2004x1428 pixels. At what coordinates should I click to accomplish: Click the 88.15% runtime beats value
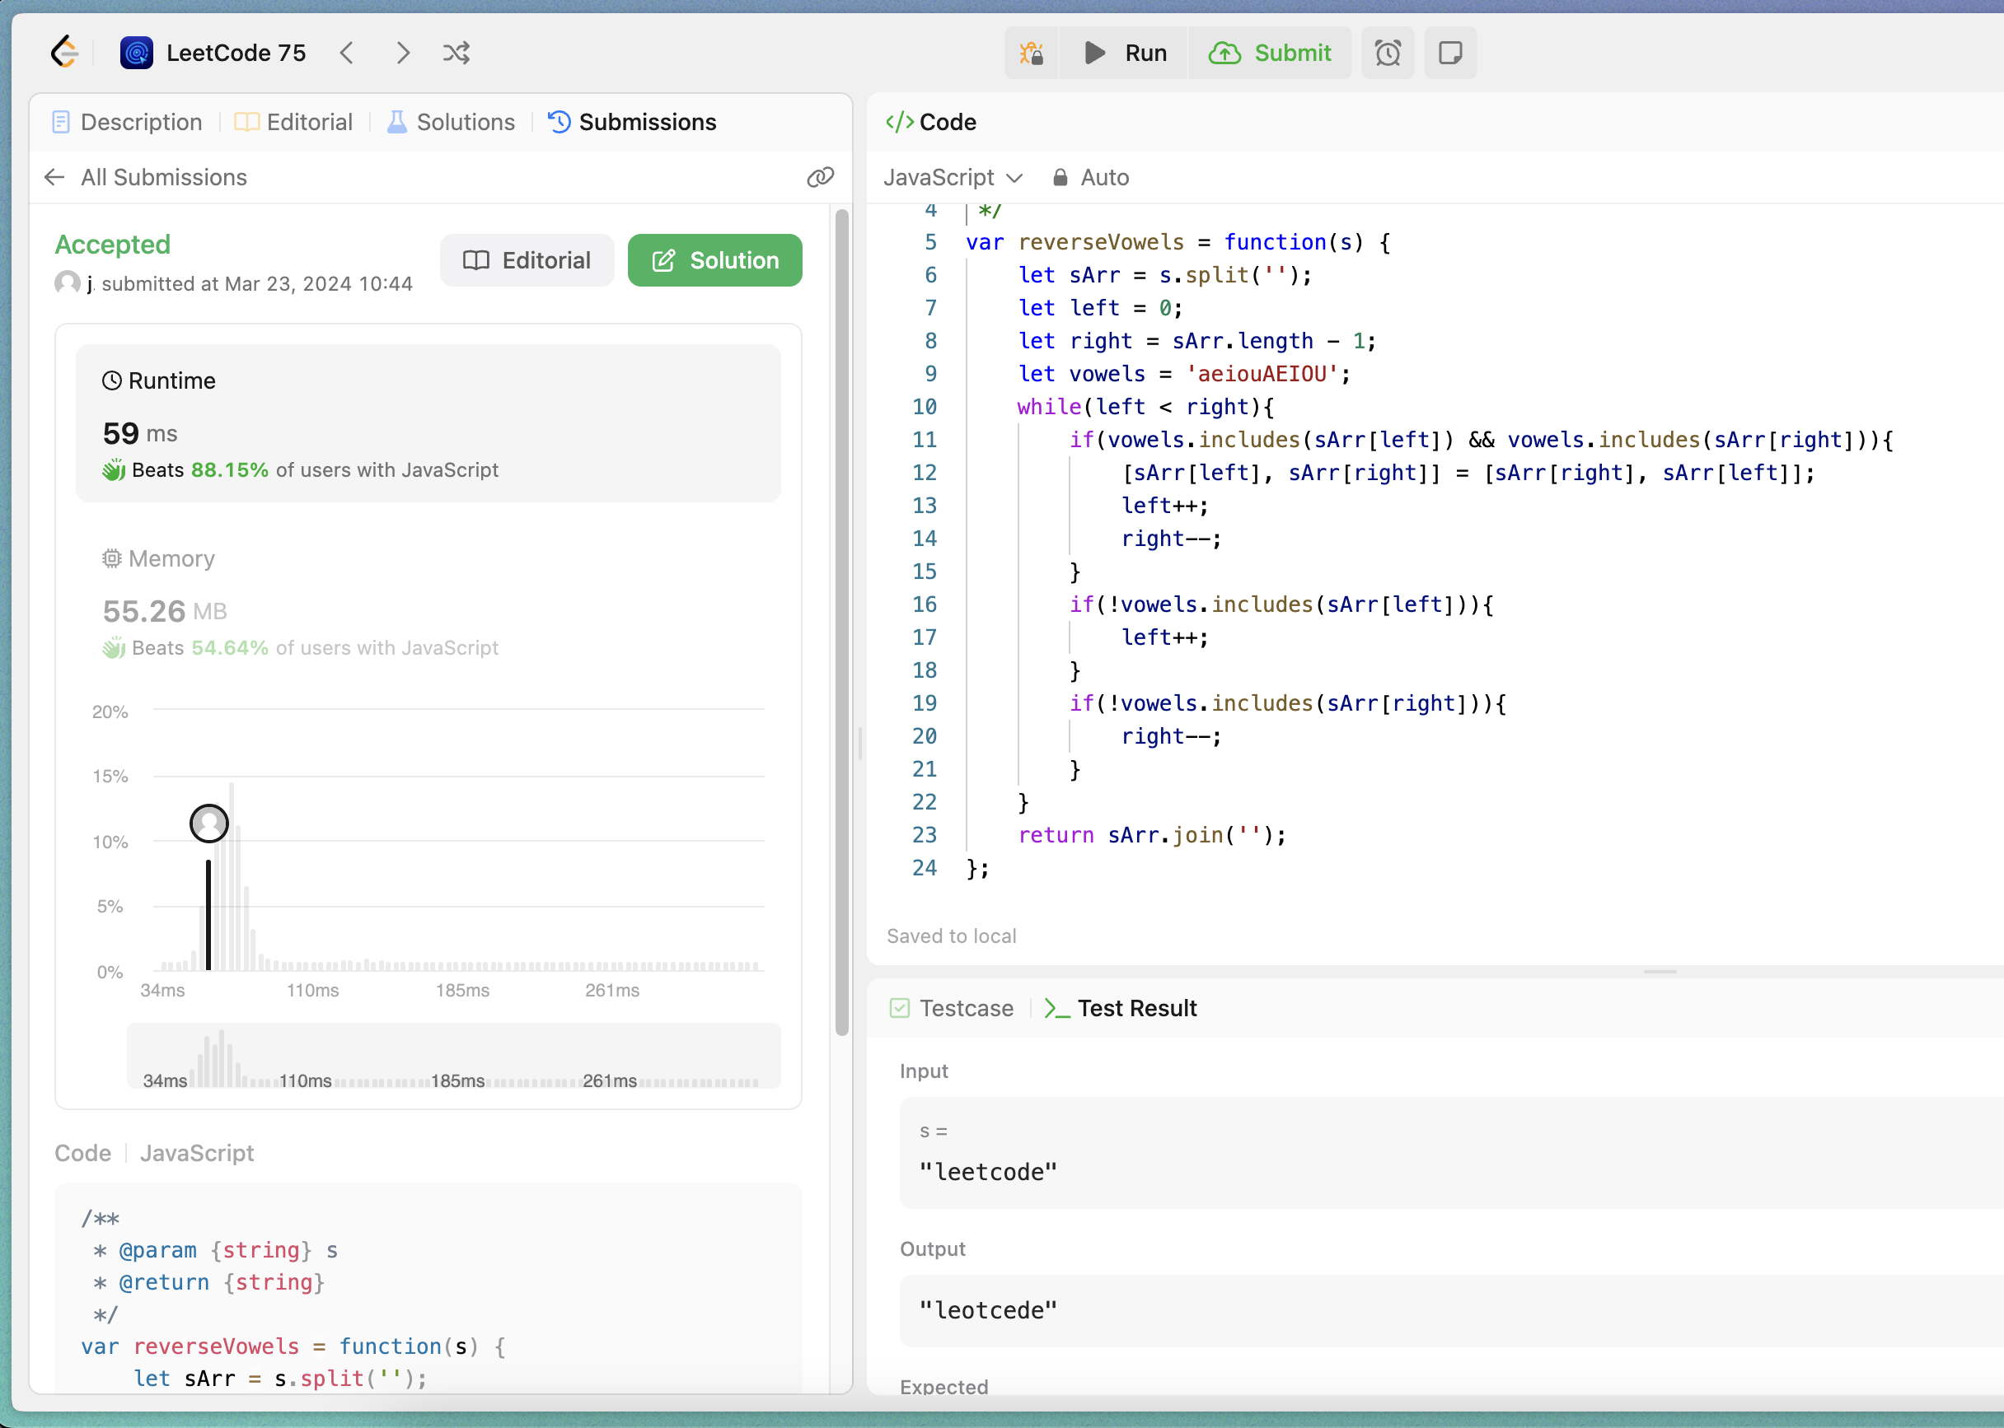click(230, 470)
